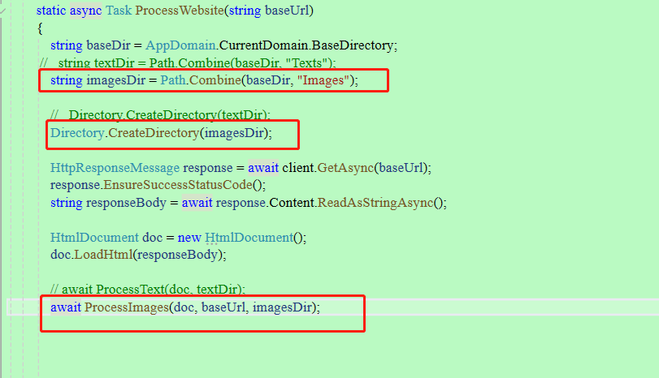Click the opening brace under the method signature
Image resolution: width=659 pixels, height=378 pixels.
[40, 28]
